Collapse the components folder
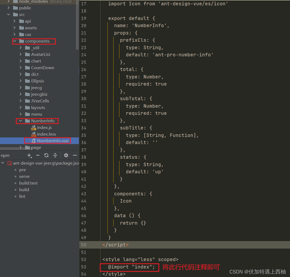290x277 pixels. [15, 41]
